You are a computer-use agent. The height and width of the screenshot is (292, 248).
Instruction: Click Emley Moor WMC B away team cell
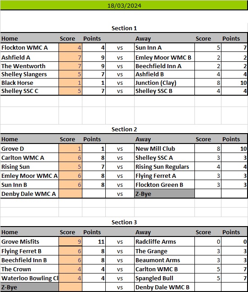[164, 57]
